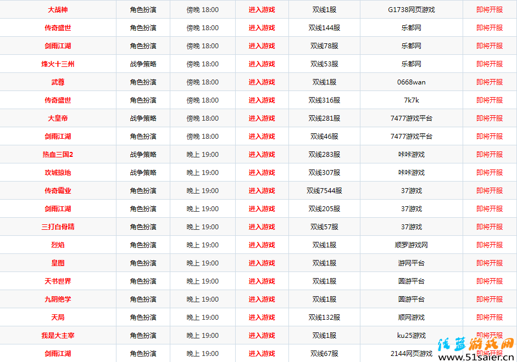Click 进入游戏 in the 烽火十三州 row
Image resolution: width=517 pixels, height=362 pixels.
pyautogui.click(x=262, y=64)
